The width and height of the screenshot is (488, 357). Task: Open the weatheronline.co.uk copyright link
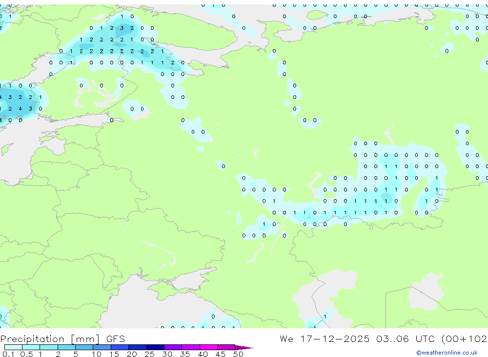(x=447, y=353)
